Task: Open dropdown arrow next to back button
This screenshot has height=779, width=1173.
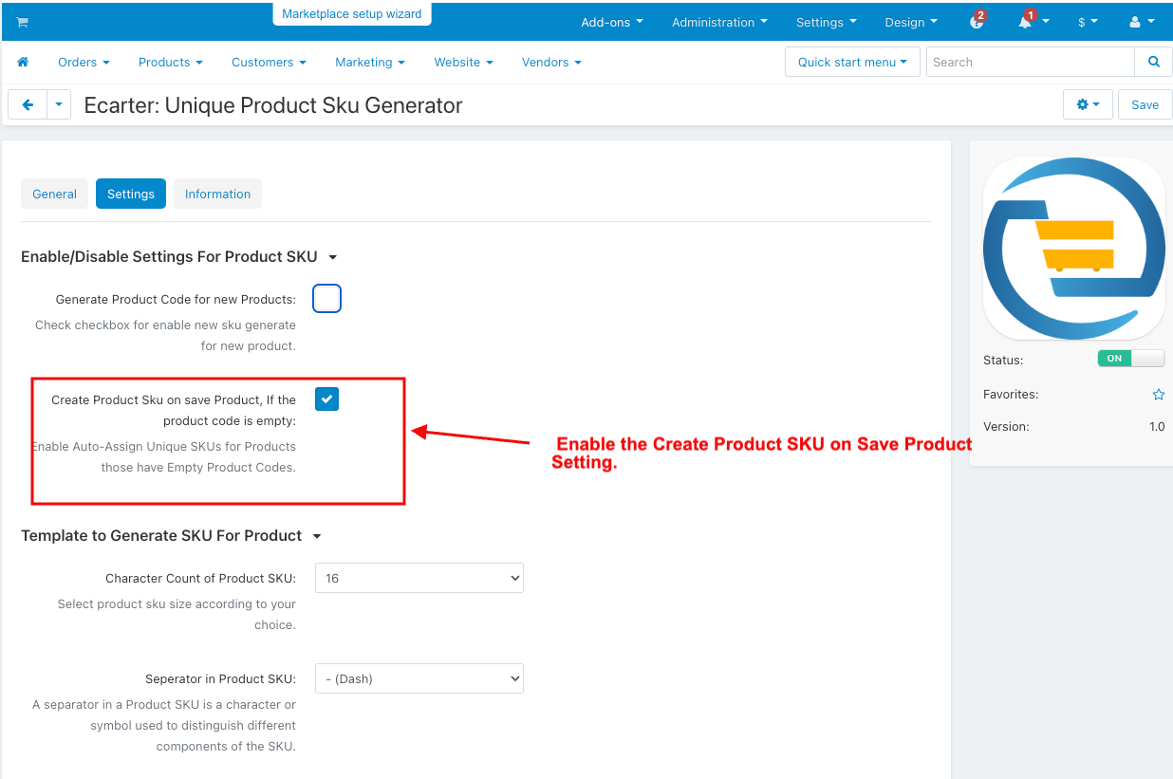Action: (59, 104)
